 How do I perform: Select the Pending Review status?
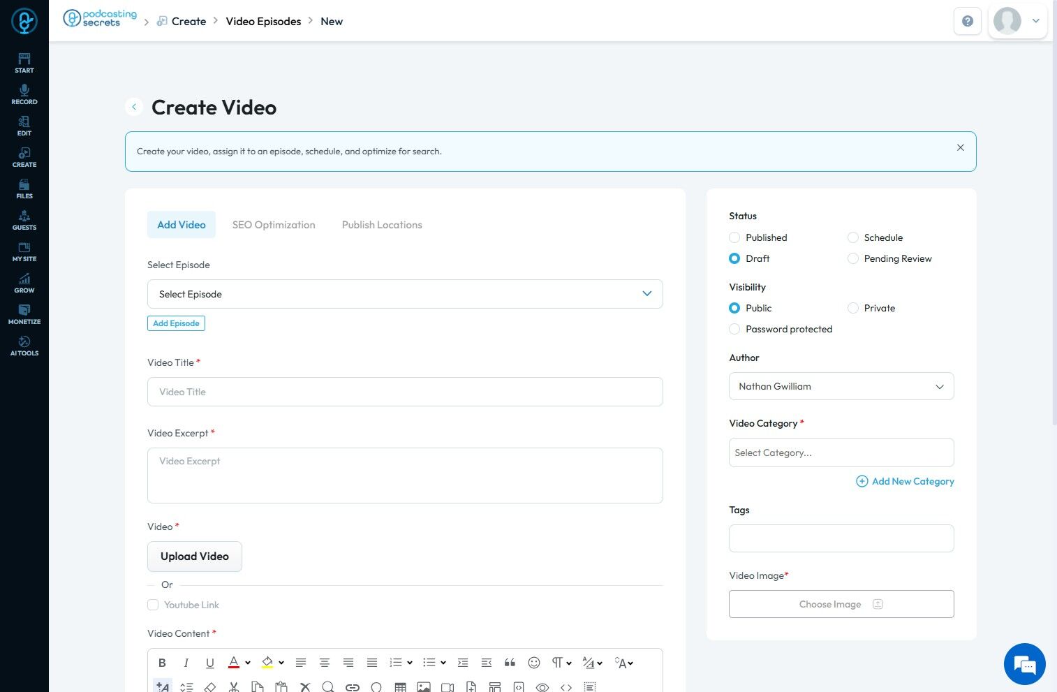(x=853, y=258)
